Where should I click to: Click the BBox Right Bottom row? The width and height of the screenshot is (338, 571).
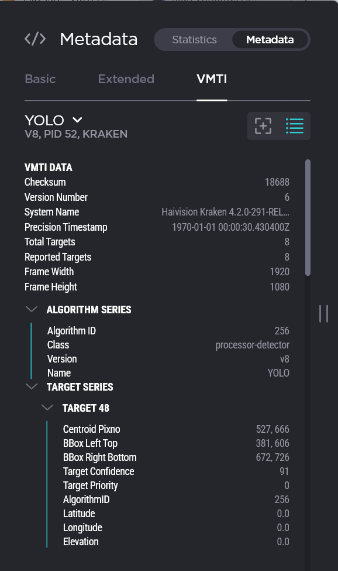point(176,457)
